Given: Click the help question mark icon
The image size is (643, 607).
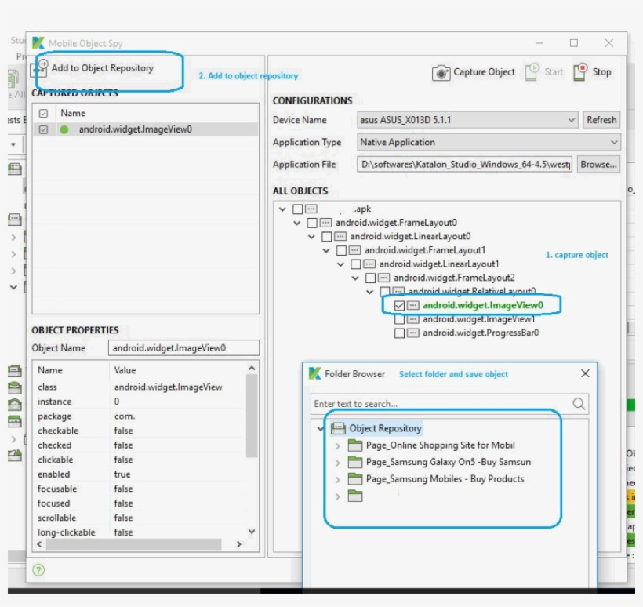Looking at the screenshot, I should tap(38, 570).
